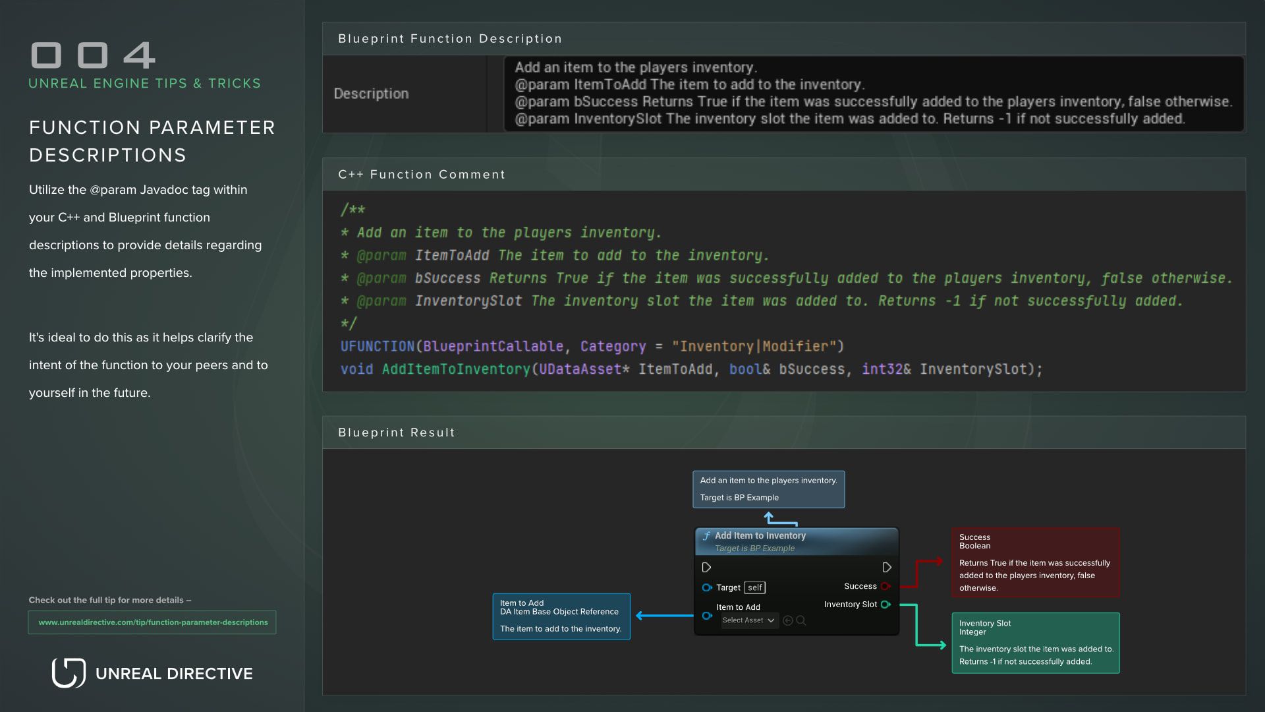Click the function icon on Add Item to Inventory node
Viewport: 1265px width, 712px height.
[x=706, y=535]
